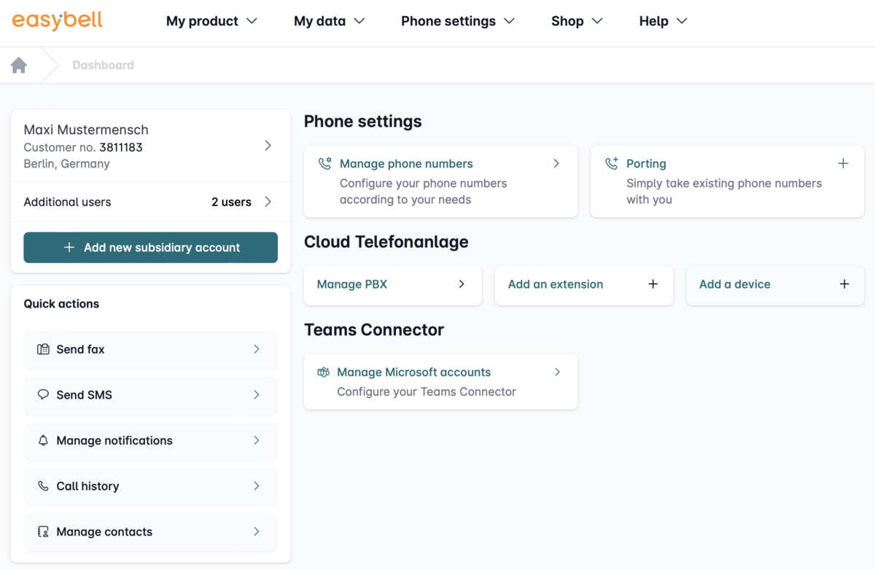
Task: Expand the Shop dropdown arrow
Action: tap(597, 21)
